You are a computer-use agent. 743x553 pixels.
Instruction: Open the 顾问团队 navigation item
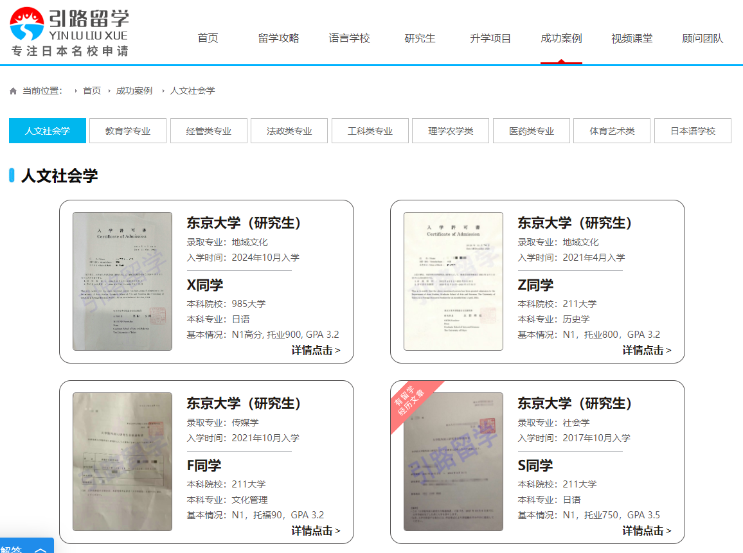[703, 39]
